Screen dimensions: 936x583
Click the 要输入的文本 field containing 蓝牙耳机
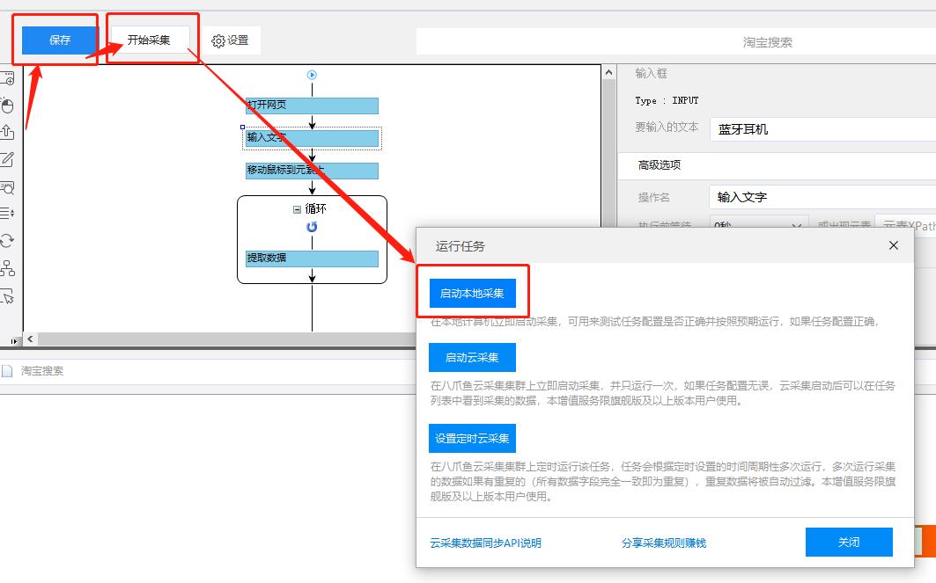tap(822, 129)
